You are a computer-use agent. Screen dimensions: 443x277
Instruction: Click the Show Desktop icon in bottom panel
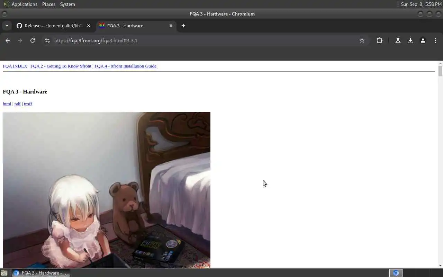[x=4, y=273]
